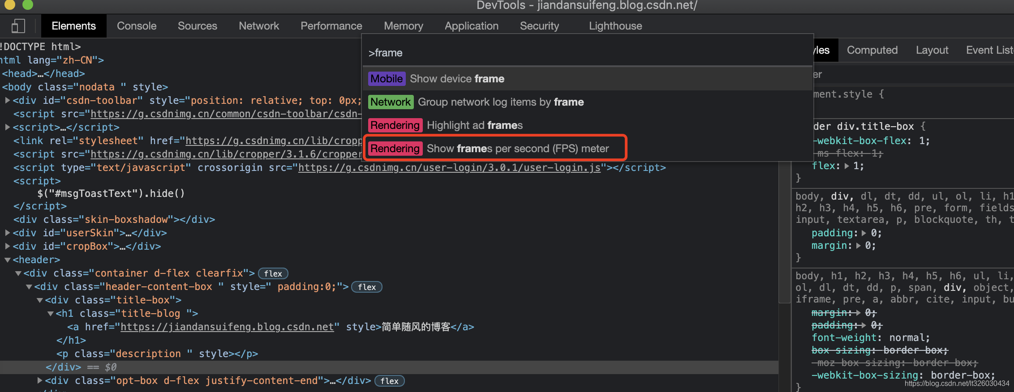Select 'Show device frame' command
The width and height of the screenshot is (1014, 392).
(587, 79)
